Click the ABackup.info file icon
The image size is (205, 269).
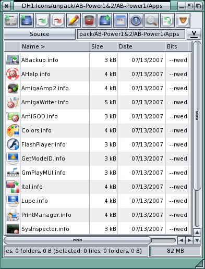click(13, 60)
